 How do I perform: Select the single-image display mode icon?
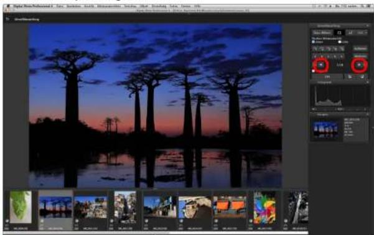(339, 33)
